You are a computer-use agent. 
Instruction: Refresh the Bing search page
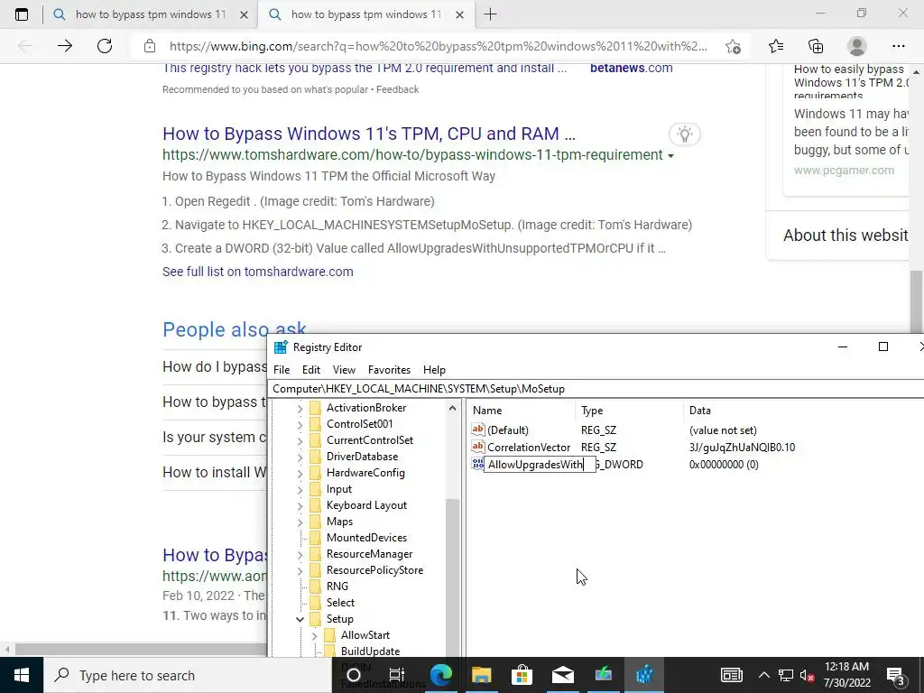(x=105, y=46)
